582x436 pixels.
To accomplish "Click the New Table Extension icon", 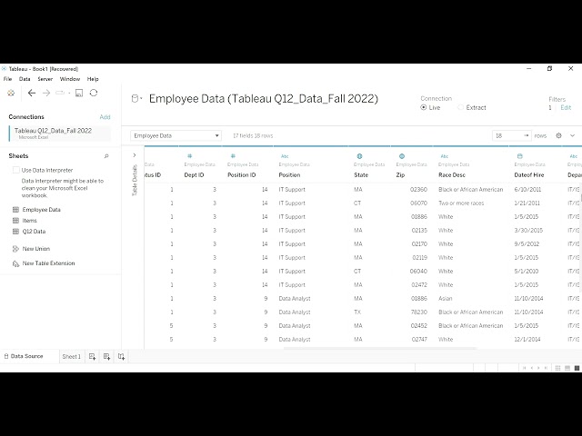I will click(15, 263).
